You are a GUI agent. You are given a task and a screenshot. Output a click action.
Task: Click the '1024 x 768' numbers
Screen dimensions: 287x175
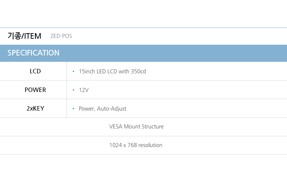click(x=123, y=145)
